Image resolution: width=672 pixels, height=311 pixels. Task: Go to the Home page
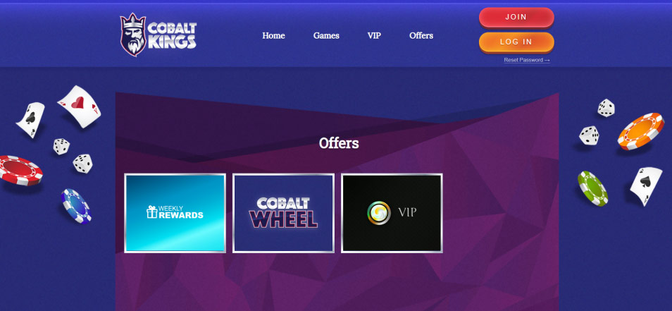tap(273, 35)
